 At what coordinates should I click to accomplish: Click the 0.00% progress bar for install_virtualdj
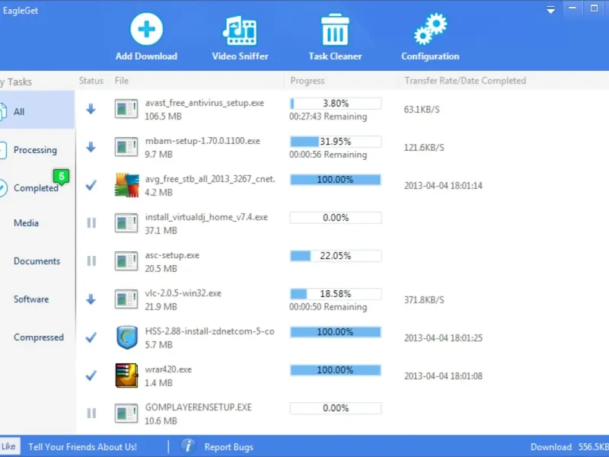pyautogui.click(x=336, y=218)
